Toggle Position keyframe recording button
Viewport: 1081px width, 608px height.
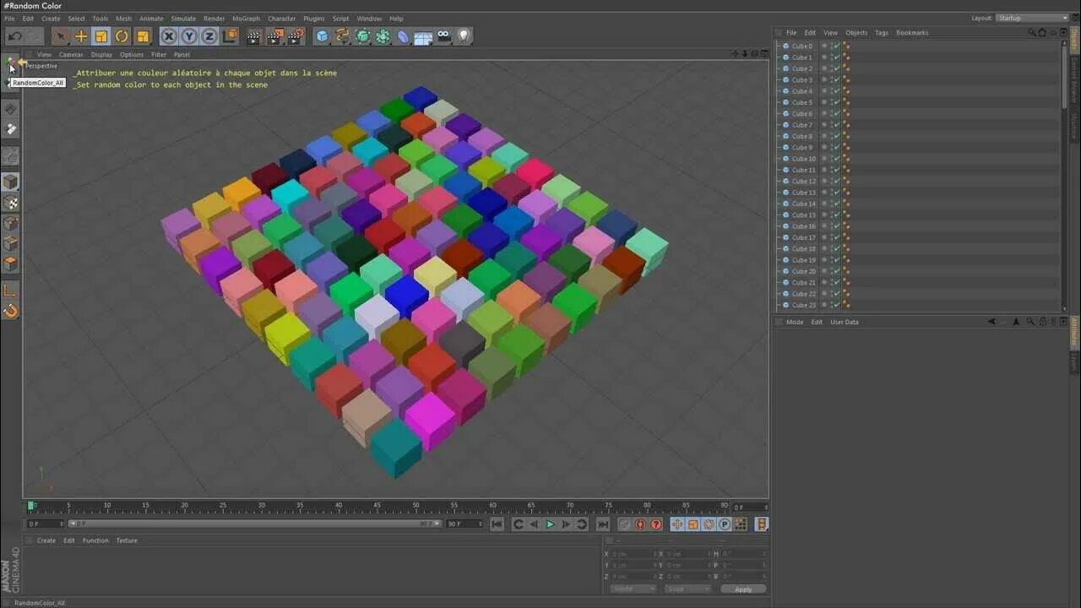pyautogui.click(x=676, y=524)
